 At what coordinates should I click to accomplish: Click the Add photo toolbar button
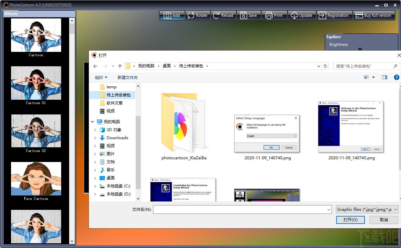172,15
